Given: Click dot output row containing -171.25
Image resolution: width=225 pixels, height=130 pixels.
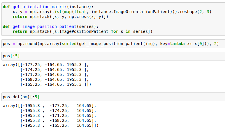Looking at the screenshot, I should (58, 115).
